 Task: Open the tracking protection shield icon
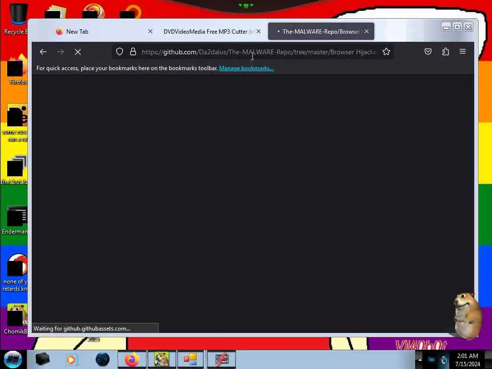[x=120, y=51]
